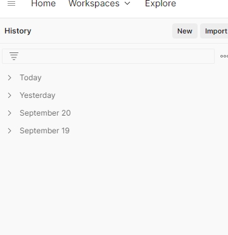Expand the Yesterday chevron arrow
Image resolution: width=228 pixels, height=235 pixels.
(9, 95)
